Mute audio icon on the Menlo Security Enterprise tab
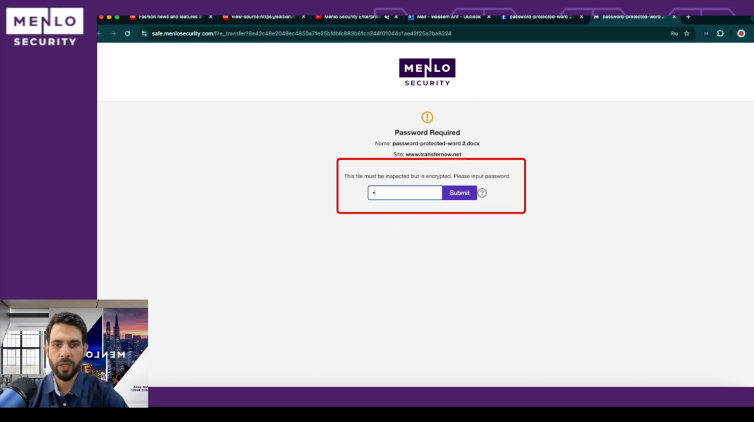This screenshot has width=754, height=422. pyautogui.click(x=387, y=17)
